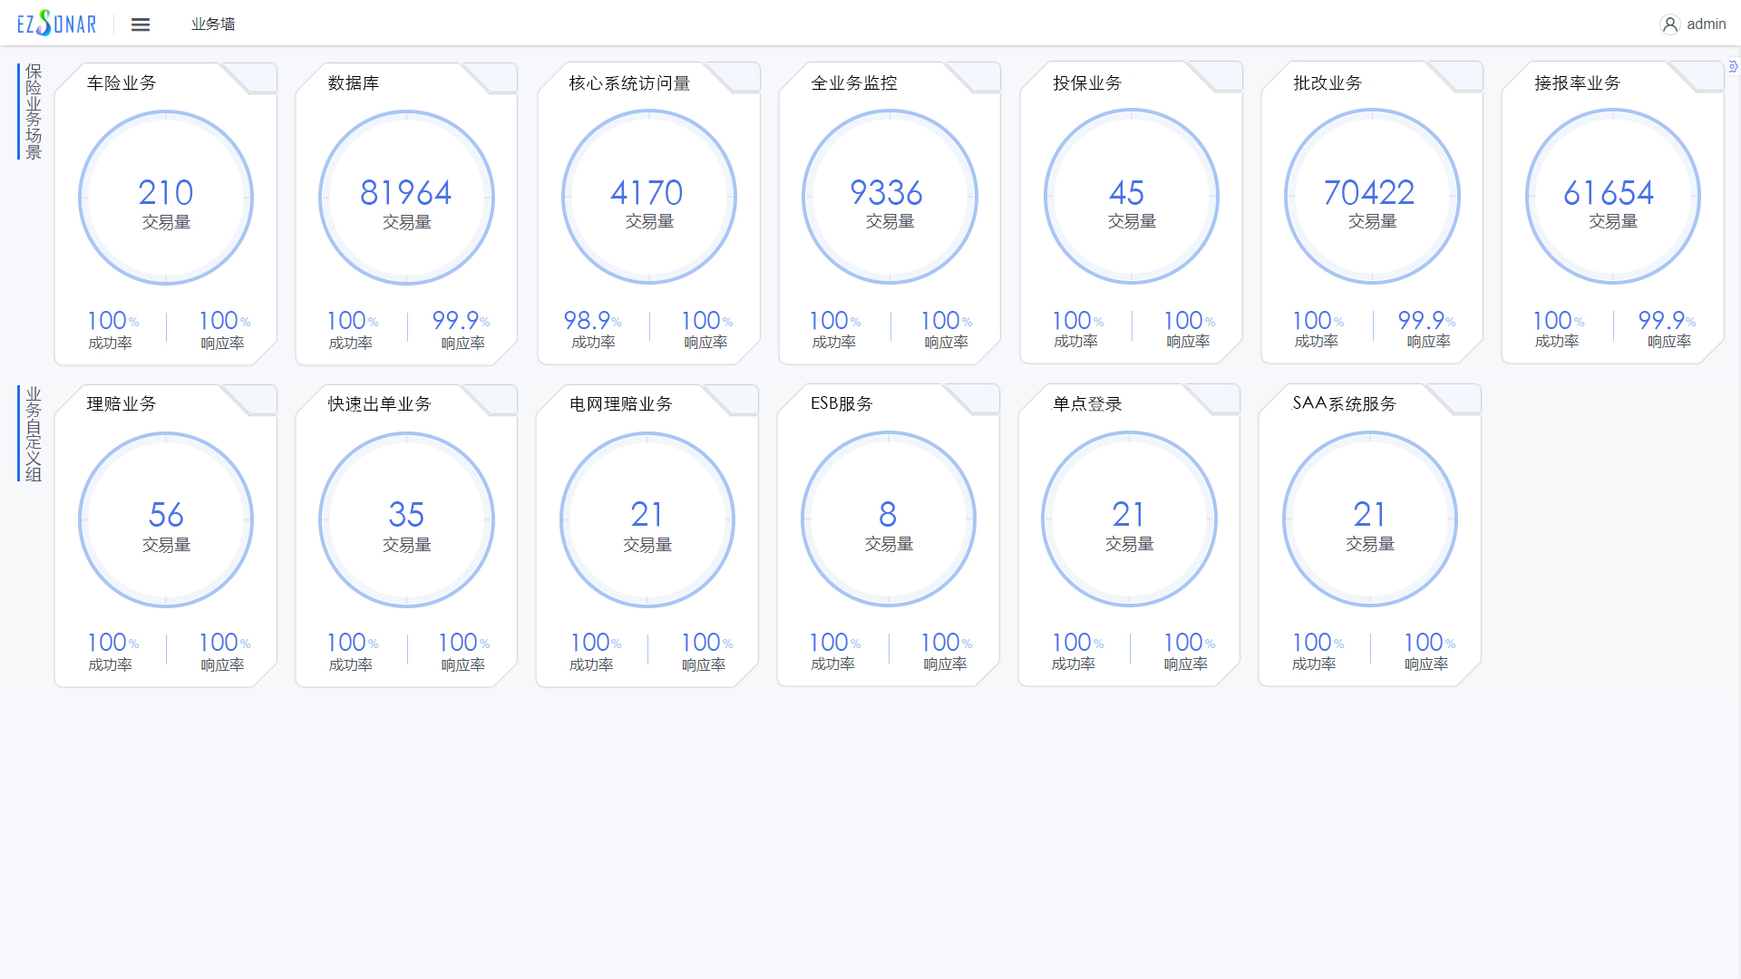
Task: Open the 理赔业务 card
Action: pos(166,519)
